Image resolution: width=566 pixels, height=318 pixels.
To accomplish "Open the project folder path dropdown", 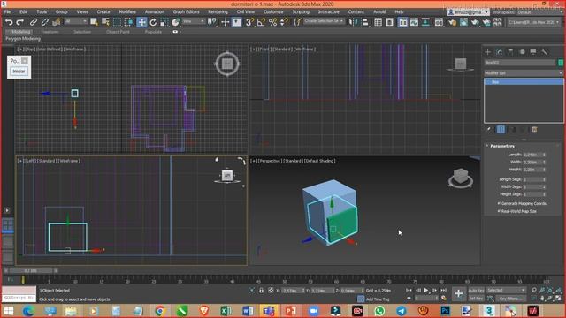I will tap(533, 22).
